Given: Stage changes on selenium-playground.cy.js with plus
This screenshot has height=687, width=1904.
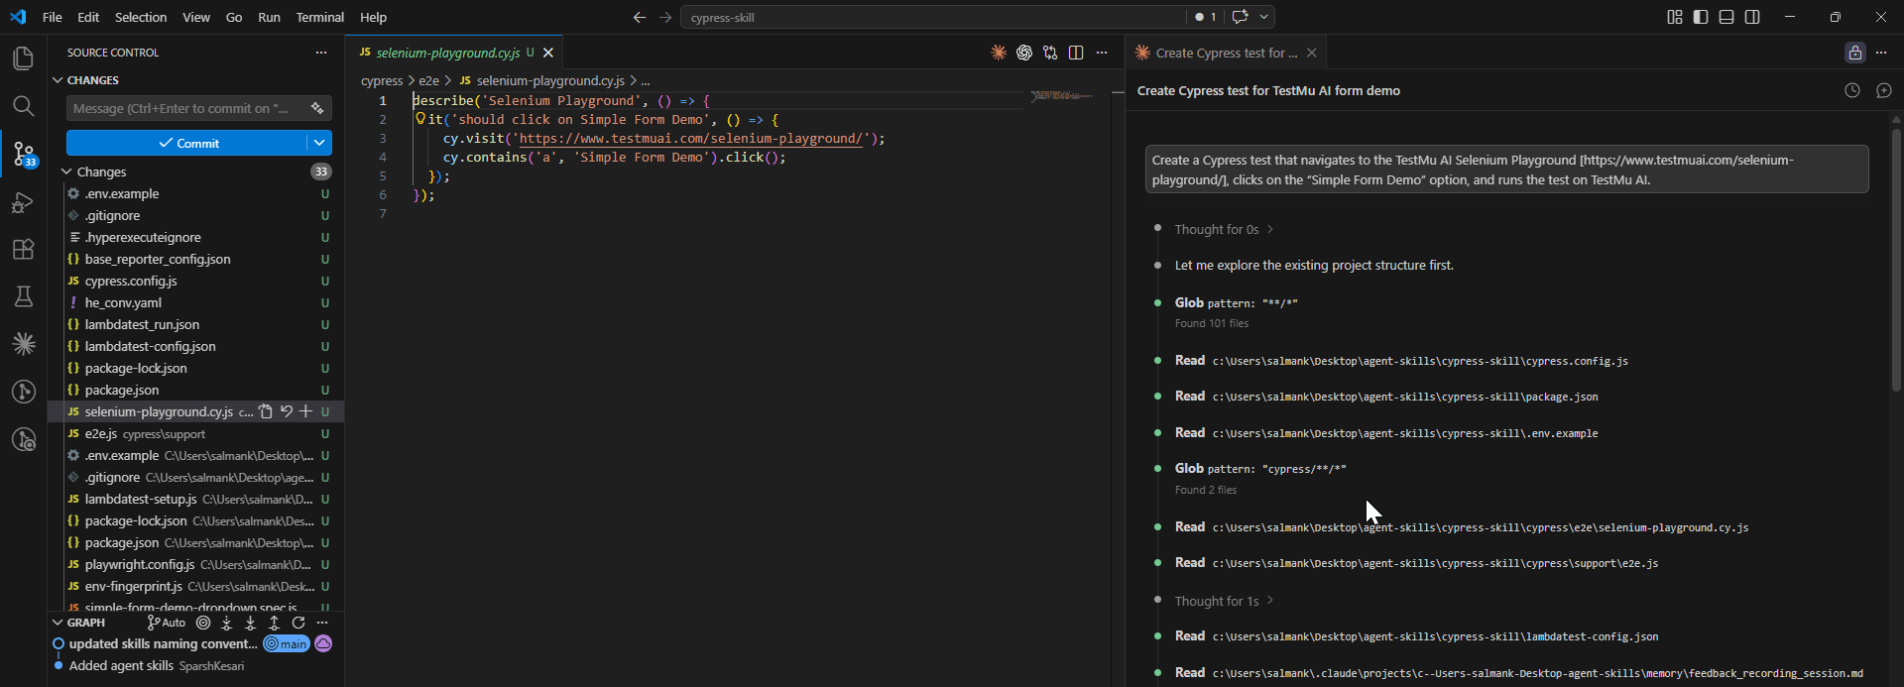Looking at the screenshot, I should point(305,411).
